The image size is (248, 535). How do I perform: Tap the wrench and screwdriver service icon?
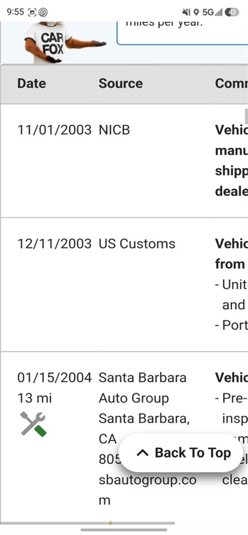click(x=33, y=424)
